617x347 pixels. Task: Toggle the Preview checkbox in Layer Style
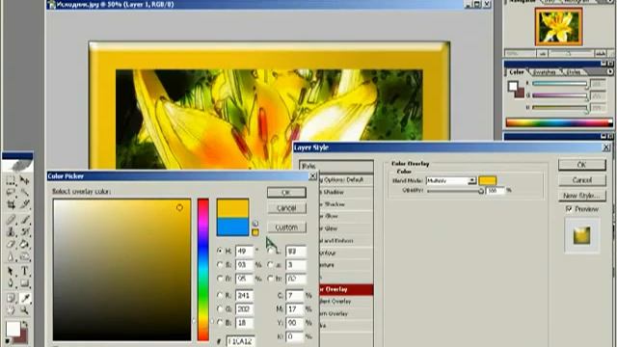coord(569,209)
